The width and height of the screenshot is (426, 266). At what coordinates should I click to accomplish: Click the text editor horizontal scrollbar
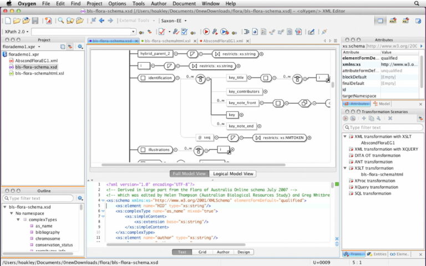(176, 244)
